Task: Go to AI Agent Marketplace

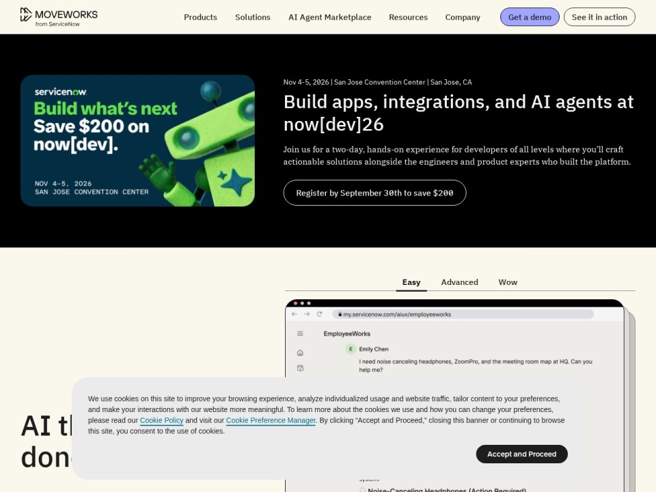Action: coord(329,17)
